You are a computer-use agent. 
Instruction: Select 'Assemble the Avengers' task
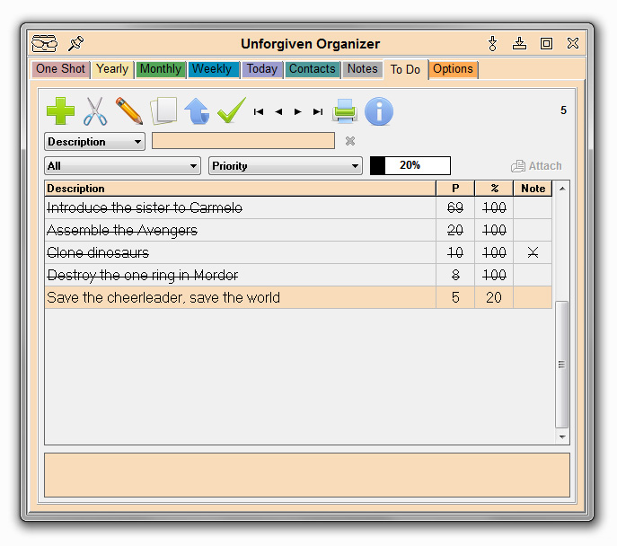click(x=298, y=230)
